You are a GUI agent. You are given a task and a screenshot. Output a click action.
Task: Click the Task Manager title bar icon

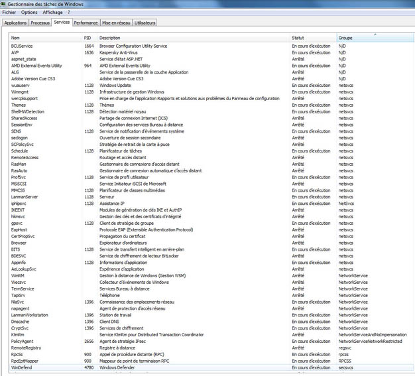(x=3, y=4)
